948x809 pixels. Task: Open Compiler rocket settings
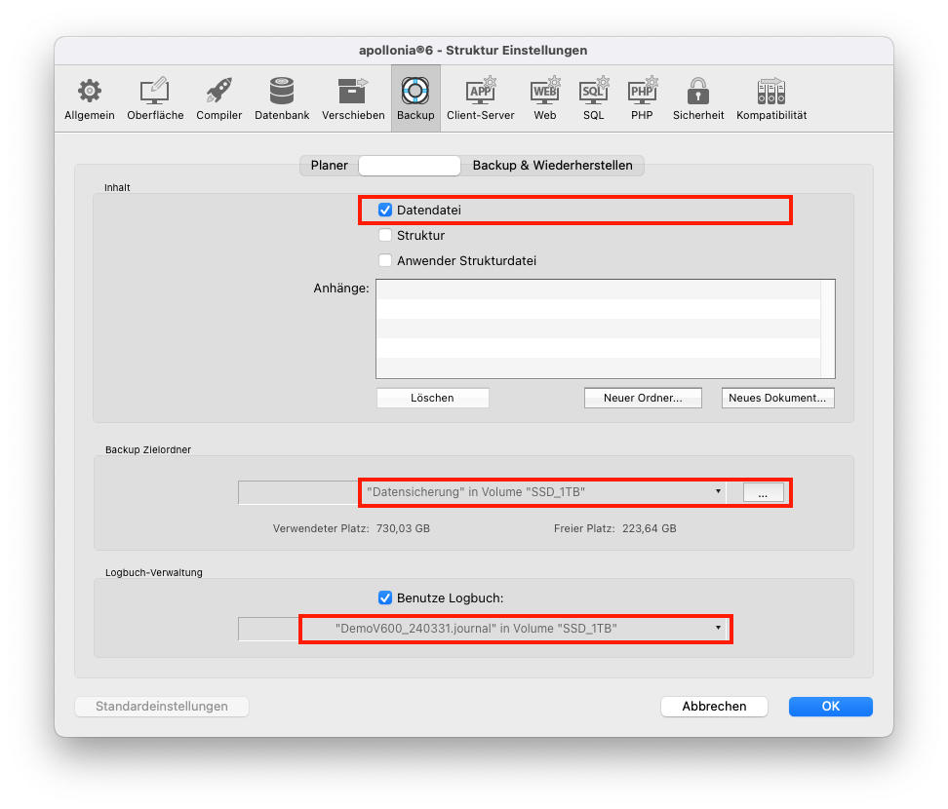tap(219, 98)
